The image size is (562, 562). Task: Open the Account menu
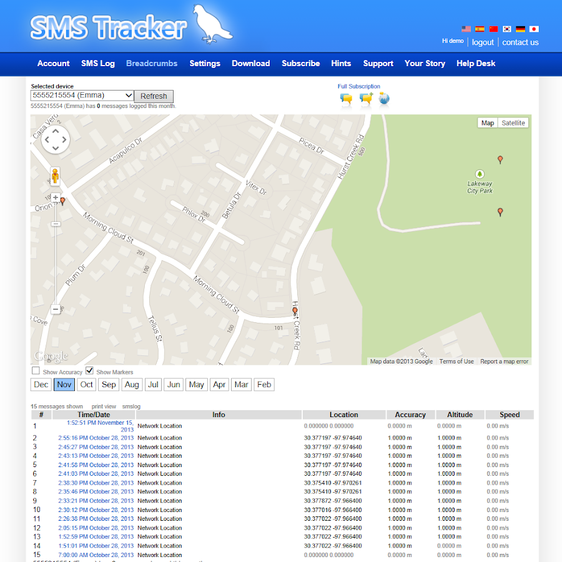54,64
